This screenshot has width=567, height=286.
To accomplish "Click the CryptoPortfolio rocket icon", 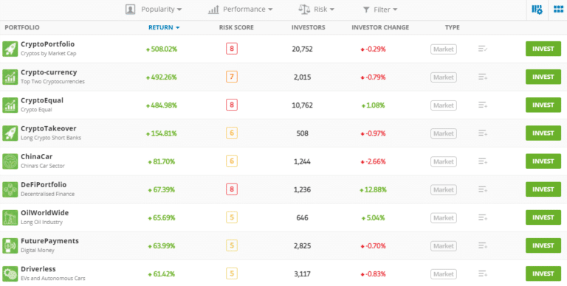I will pos(10,49).
